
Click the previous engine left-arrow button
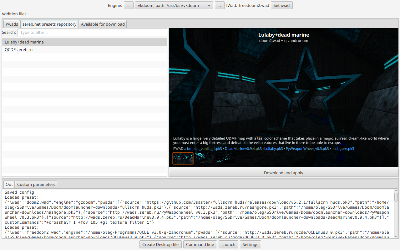(x=129, y=5)
